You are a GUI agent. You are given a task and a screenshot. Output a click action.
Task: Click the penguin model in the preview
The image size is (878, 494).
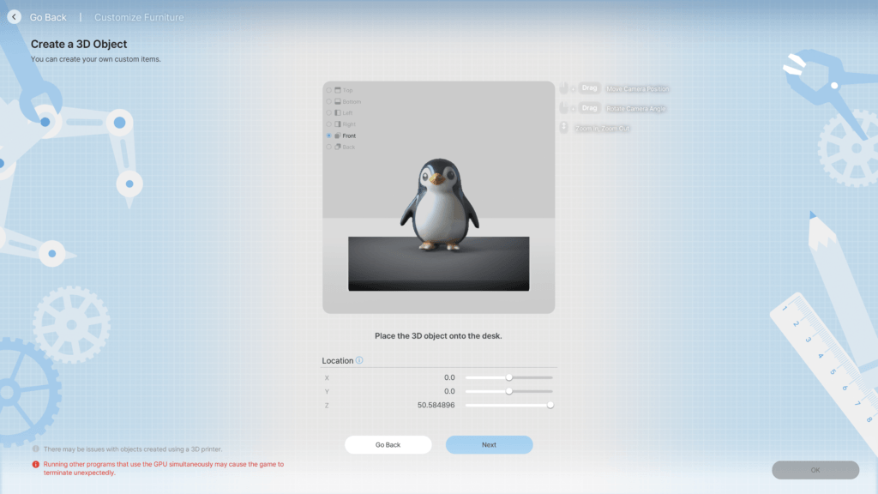pyautogui.click(x=438, y=202)
